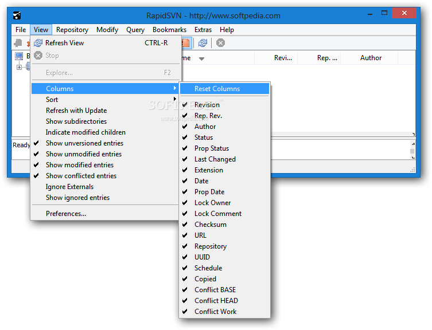
Task: Expand the bookmarks tree node
Action: (19, 67)
